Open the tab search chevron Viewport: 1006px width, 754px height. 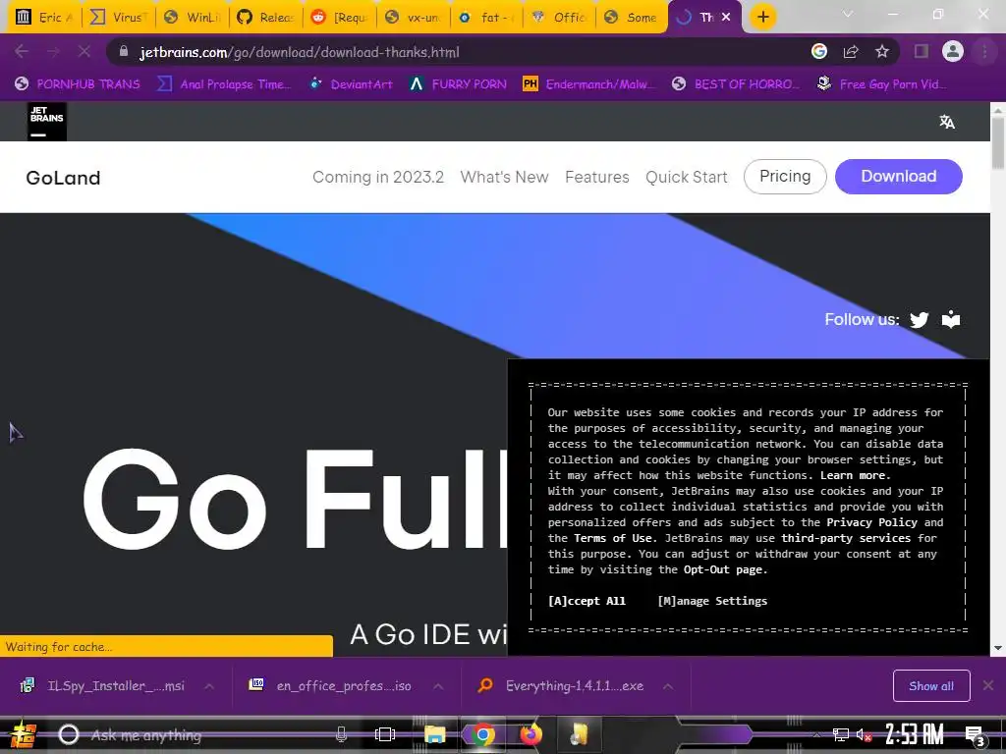pos(848,14)
